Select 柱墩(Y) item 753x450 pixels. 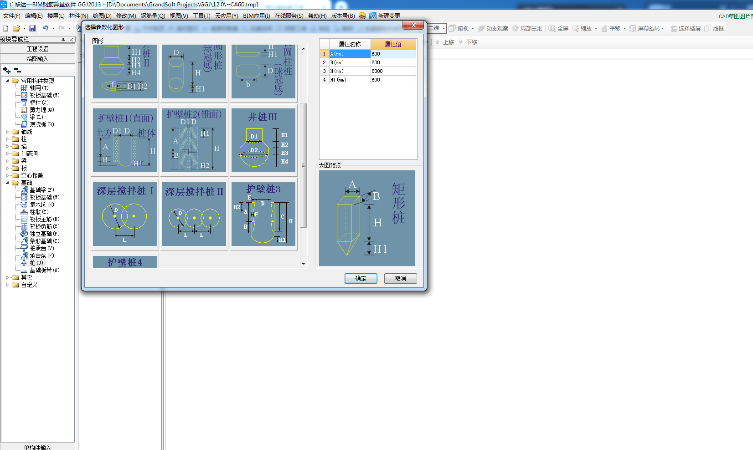point(39,212)
